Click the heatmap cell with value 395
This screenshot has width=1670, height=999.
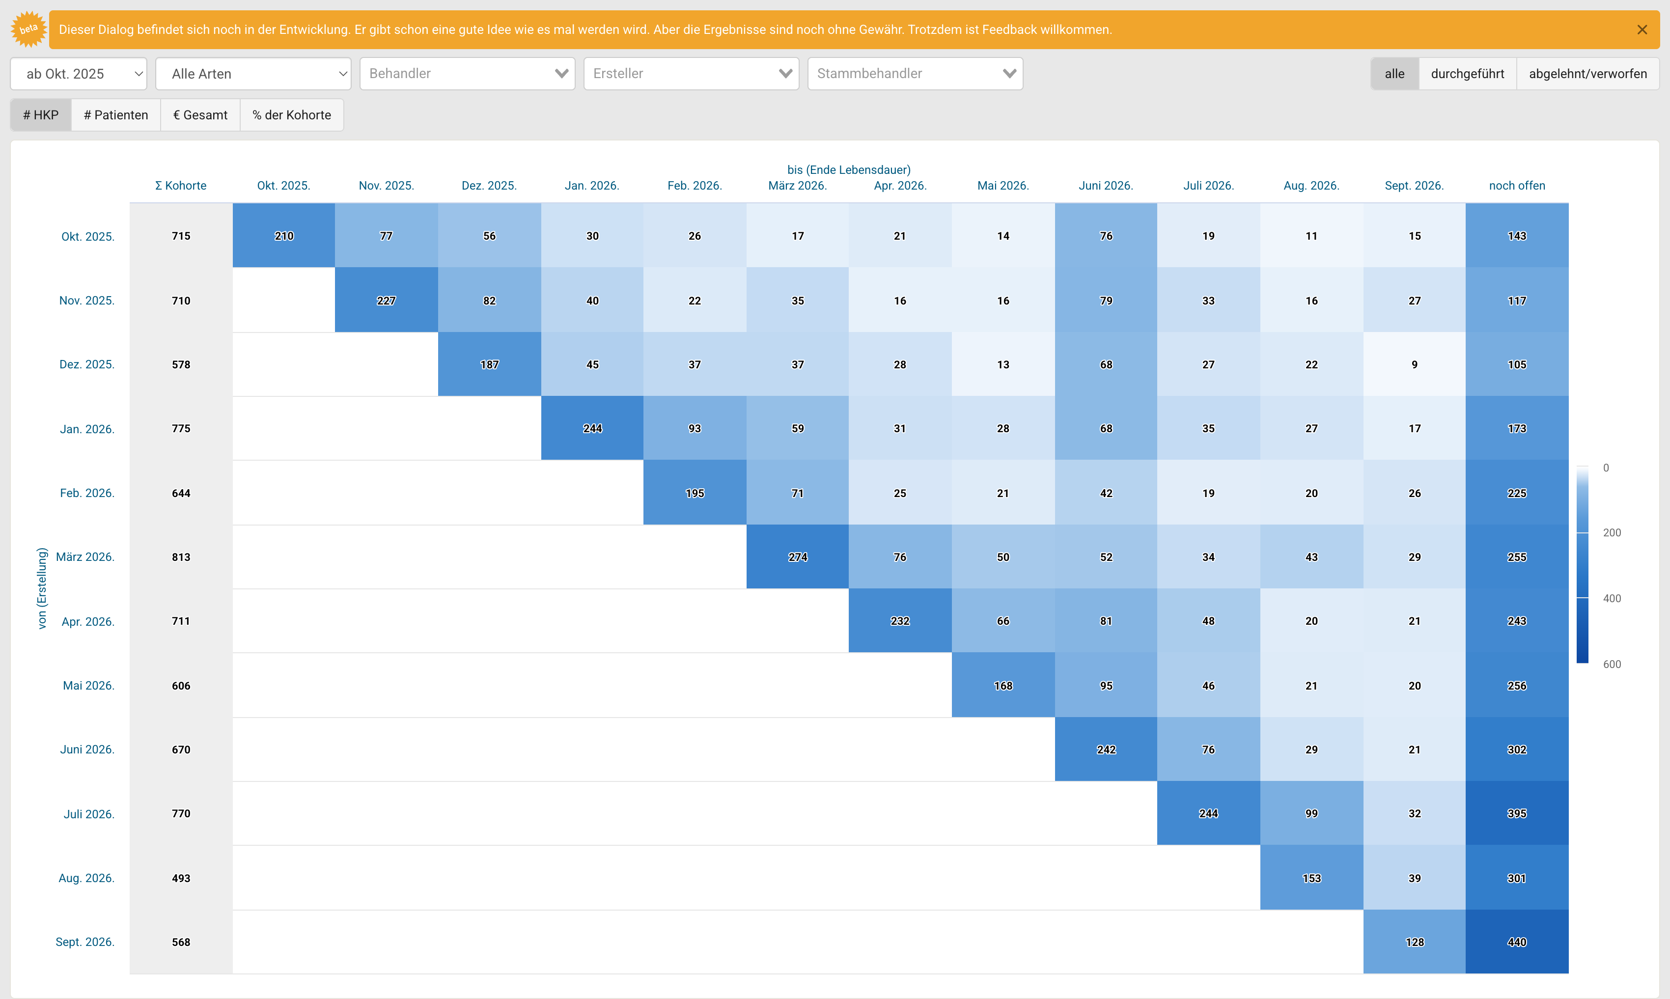[1517, 813]
